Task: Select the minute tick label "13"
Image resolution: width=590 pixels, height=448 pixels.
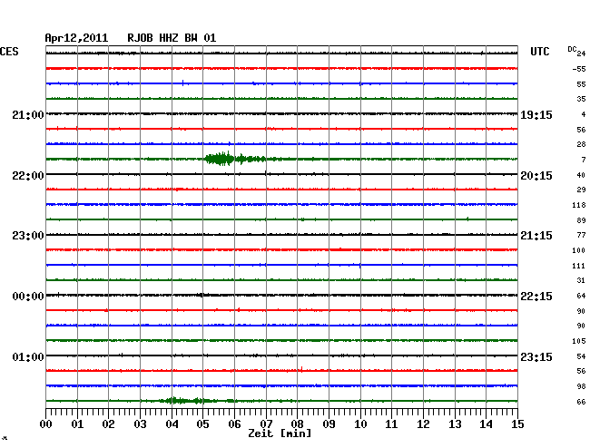Action: pyautogui.click(x=455, y=424)
